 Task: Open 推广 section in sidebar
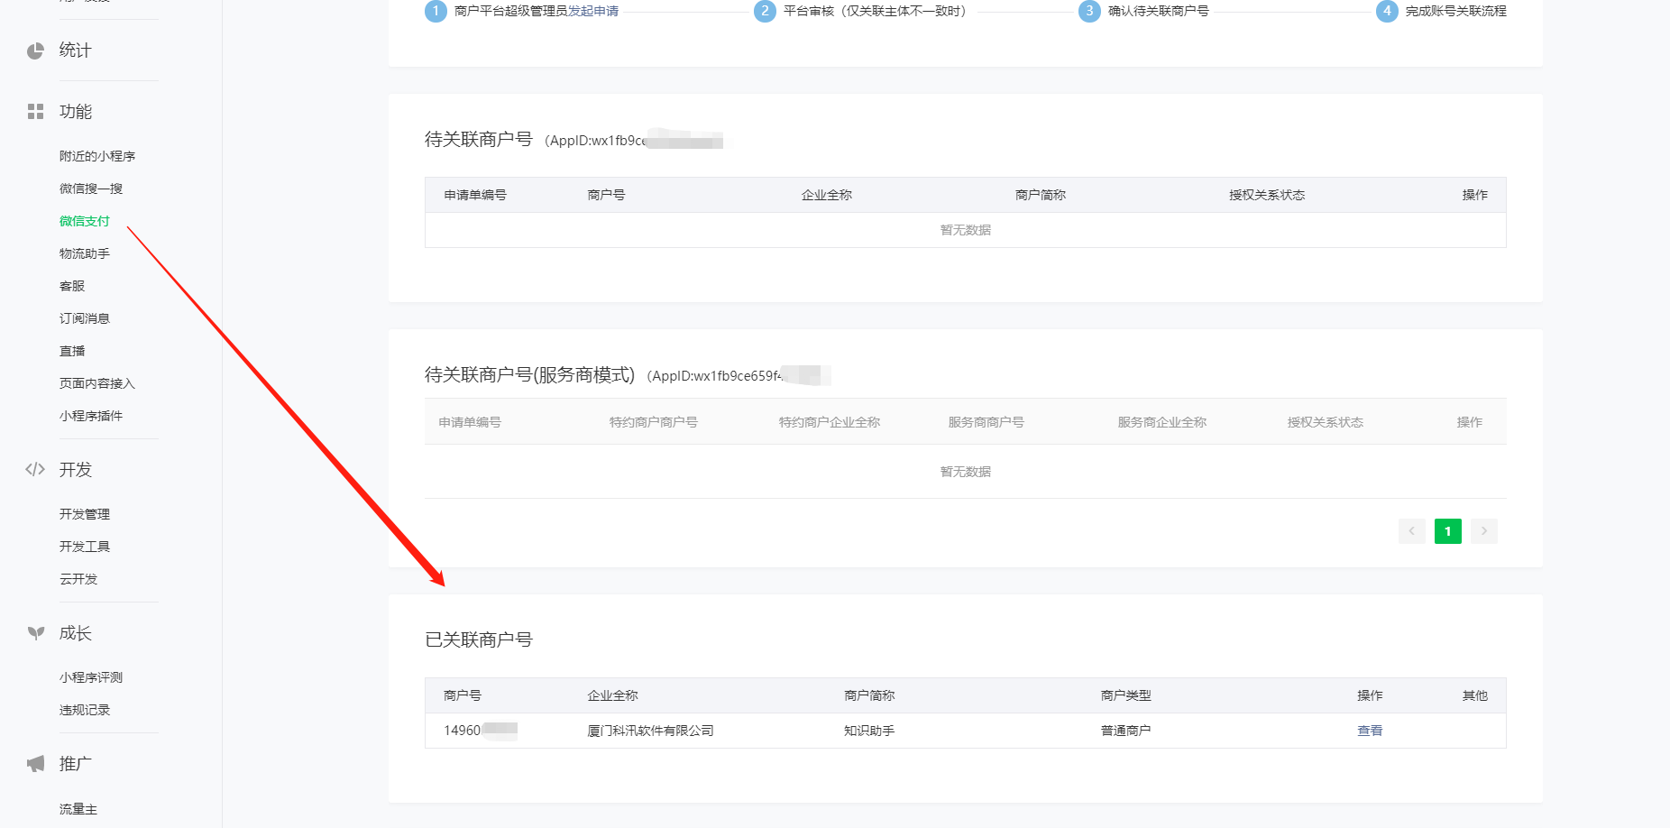tap(76, 764)
